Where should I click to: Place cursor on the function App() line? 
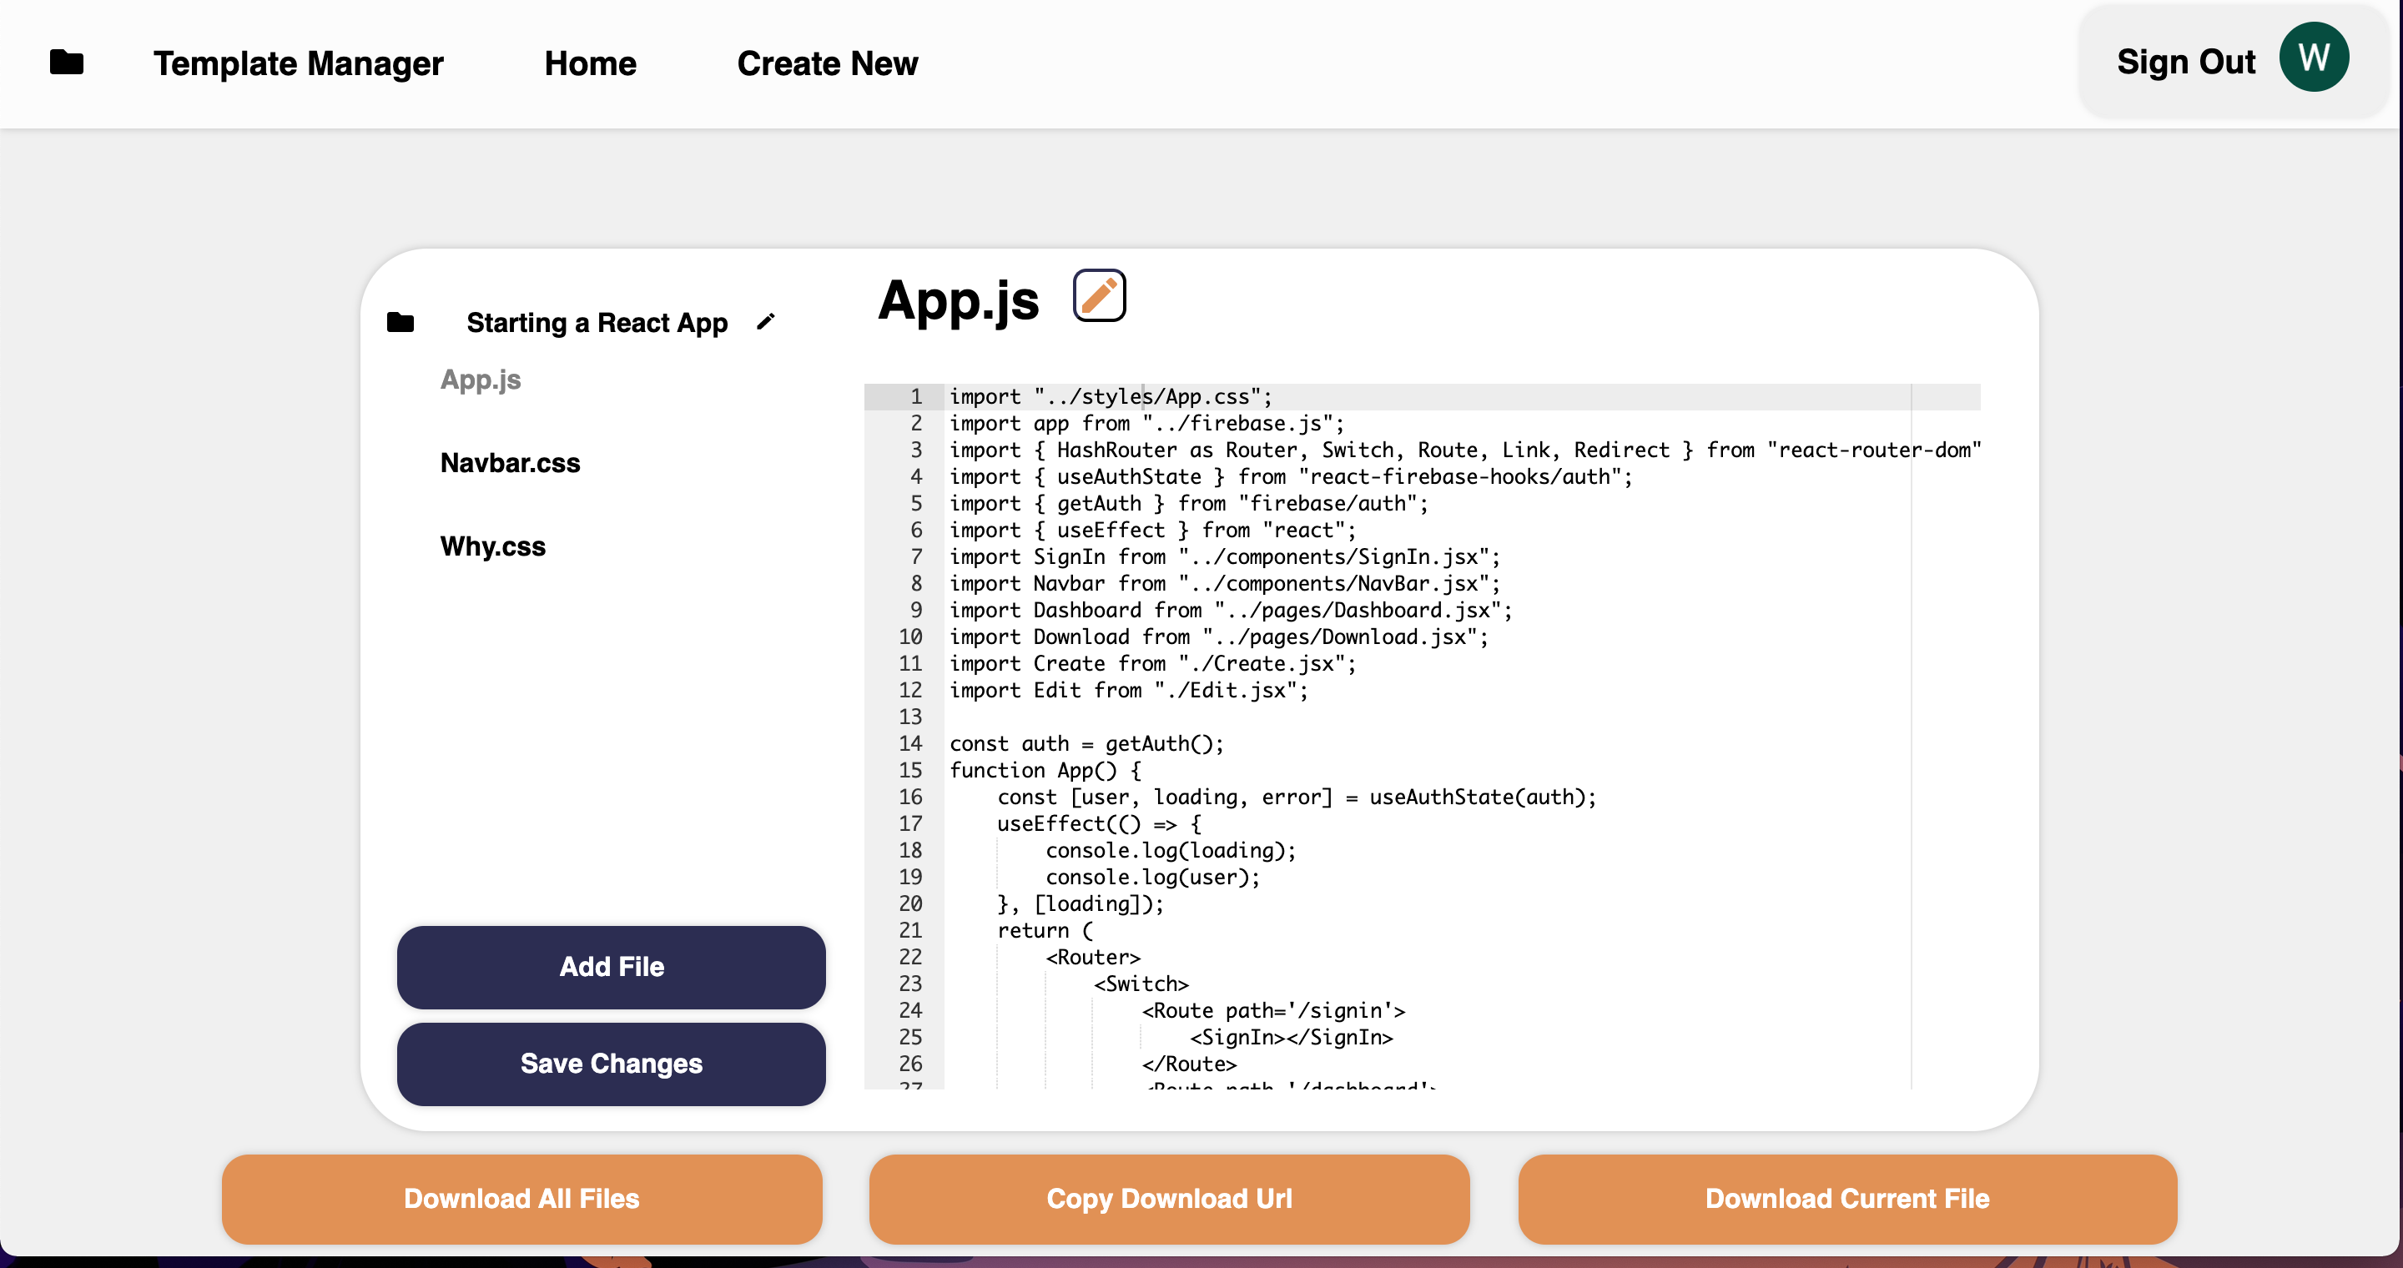[x=1045, y=770]
